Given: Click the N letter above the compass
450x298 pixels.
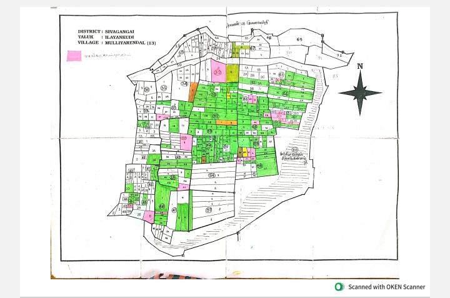Looking at the screenshot, I should (x=360, y=66).
